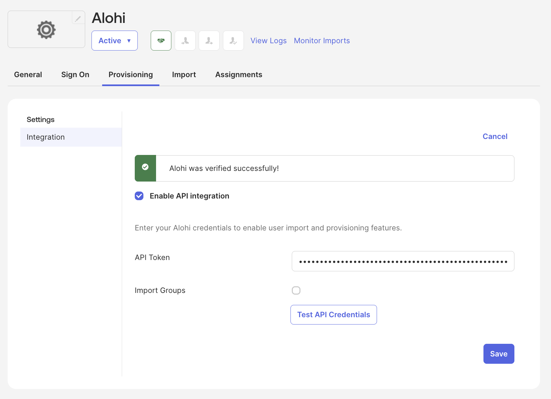This screenshot has height=399, width=551.
Task: Click the user icon with checkmark
Action: [233, 41]
